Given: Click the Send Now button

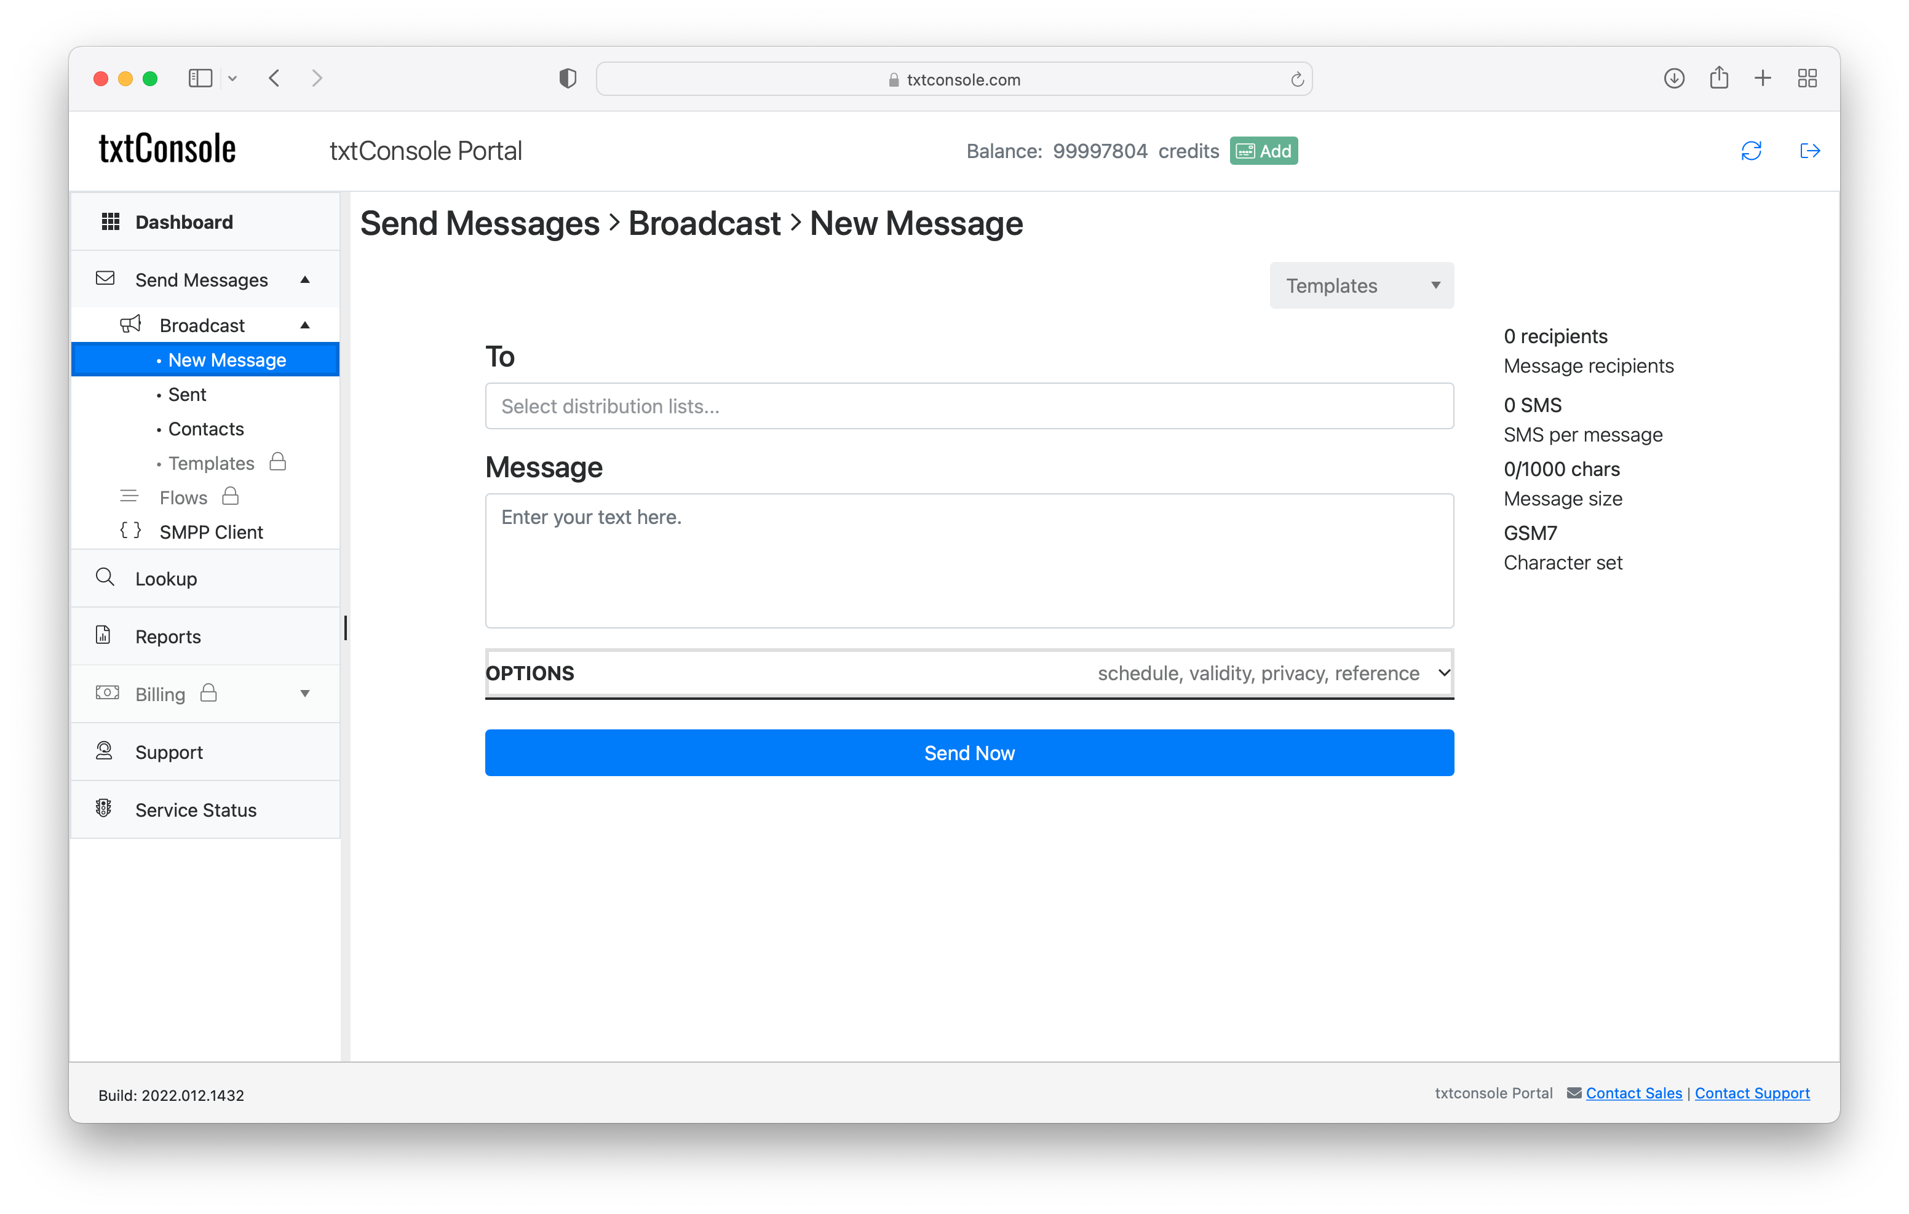Looking at the screenshot, I should tap(970, 752).
